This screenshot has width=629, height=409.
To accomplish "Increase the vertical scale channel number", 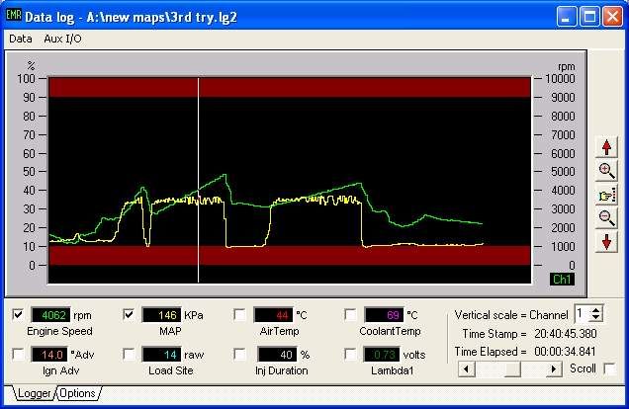I will click(x=595, y=309).
